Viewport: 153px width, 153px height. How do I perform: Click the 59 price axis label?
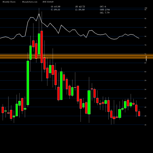145,80
